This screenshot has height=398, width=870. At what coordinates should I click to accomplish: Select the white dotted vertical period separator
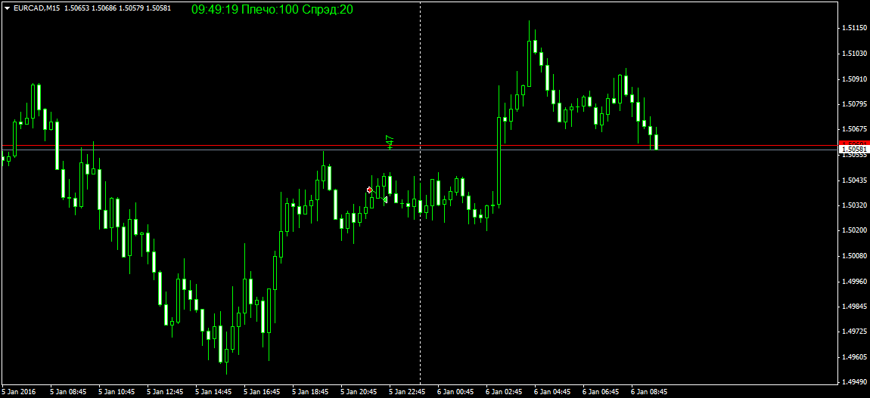[420, 194]
